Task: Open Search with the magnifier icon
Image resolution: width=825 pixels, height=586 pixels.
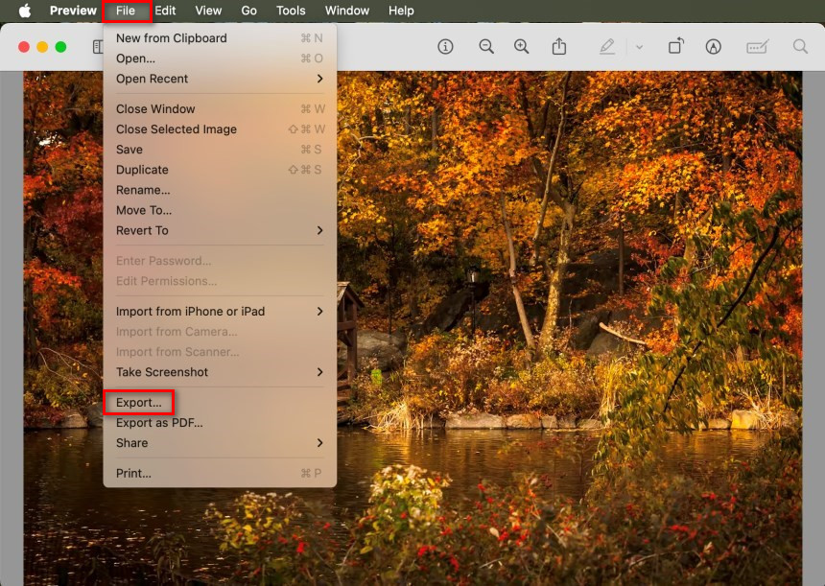Action: point(799,45)
